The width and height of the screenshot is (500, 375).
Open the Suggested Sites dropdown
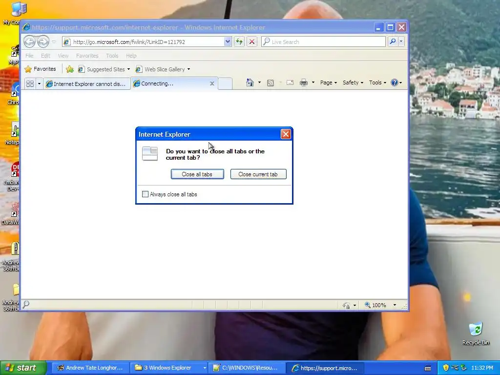(x=128, y=69)
